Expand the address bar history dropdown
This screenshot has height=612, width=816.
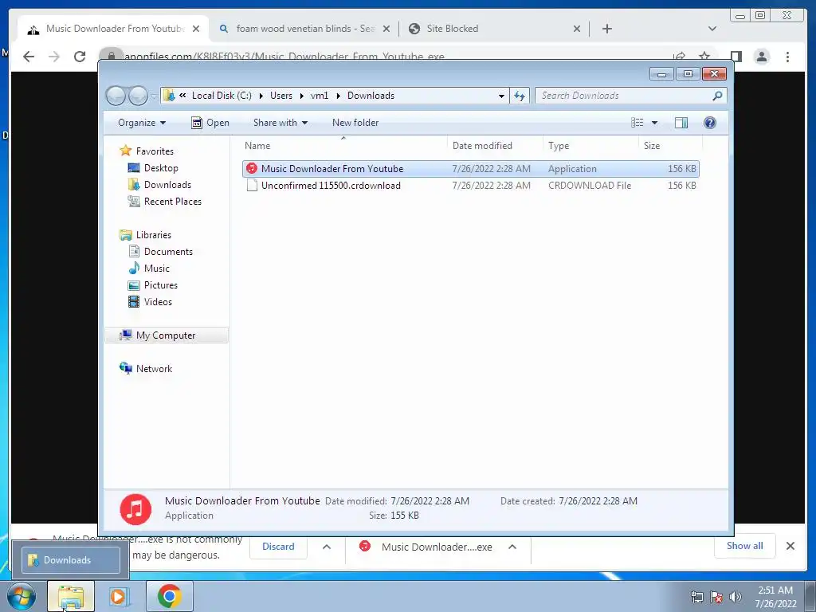coord(501,96)
